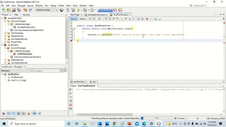The height and width of the screenshot is (127, 226).
Task: Close the Start Page tab
Action: click(x=81, y=15)
